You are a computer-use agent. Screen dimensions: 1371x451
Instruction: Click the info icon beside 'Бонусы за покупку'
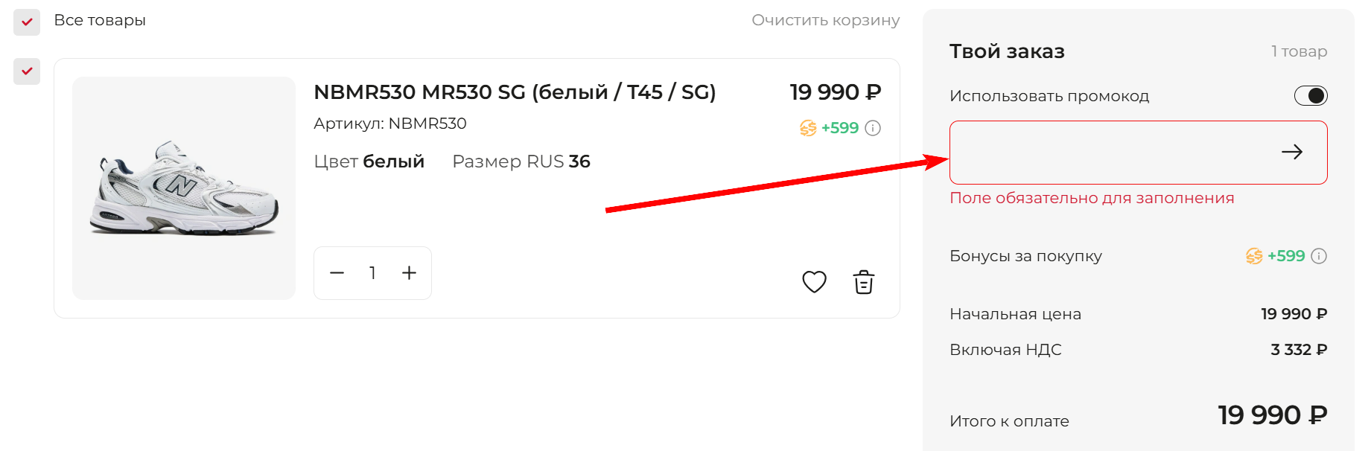[x=1319, y=256]
